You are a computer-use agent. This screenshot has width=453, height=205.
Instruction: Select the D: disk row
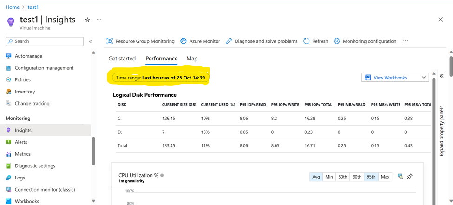pyautogui.click(x=273, y=132)
